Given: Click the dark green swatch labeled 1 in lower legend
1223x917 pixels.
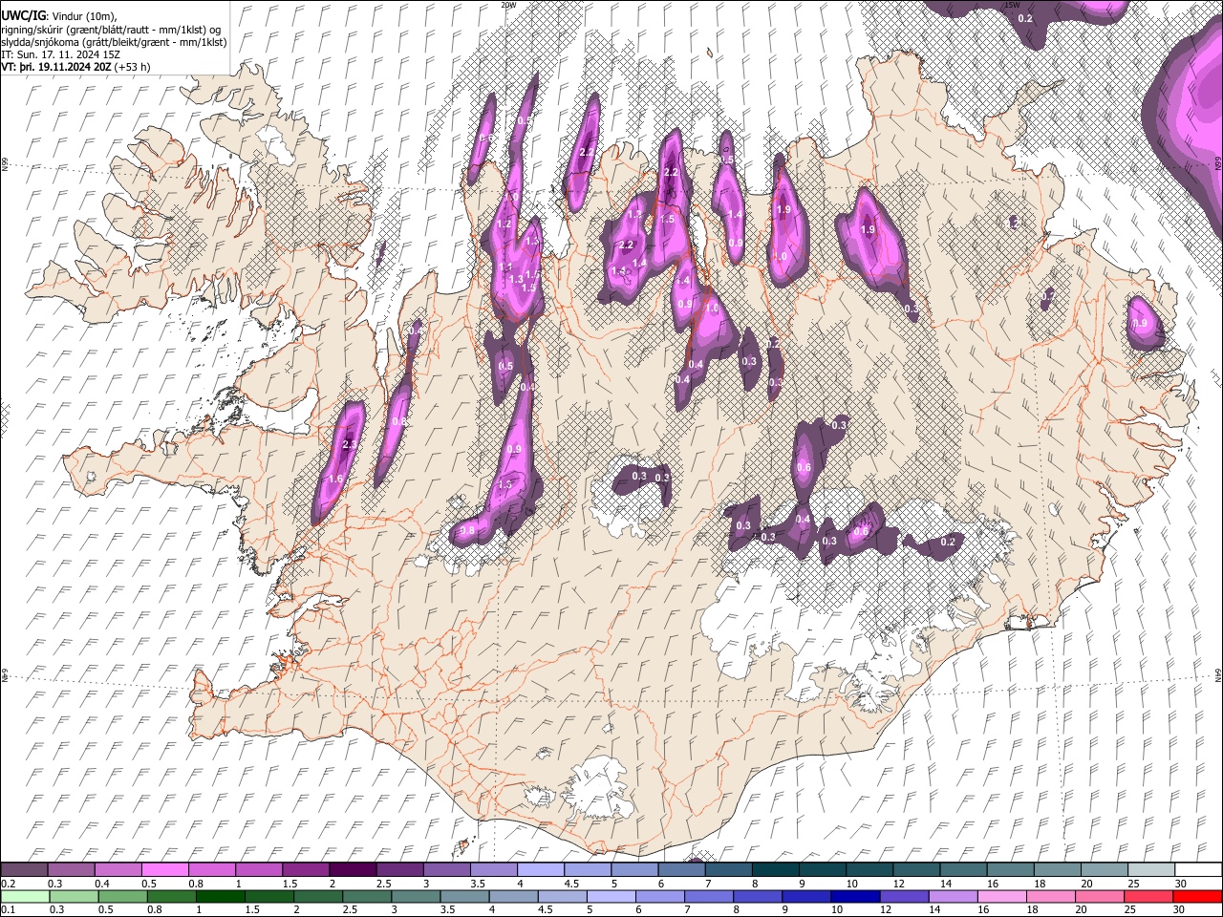Looking at the screenshot, I should point(221,896).
